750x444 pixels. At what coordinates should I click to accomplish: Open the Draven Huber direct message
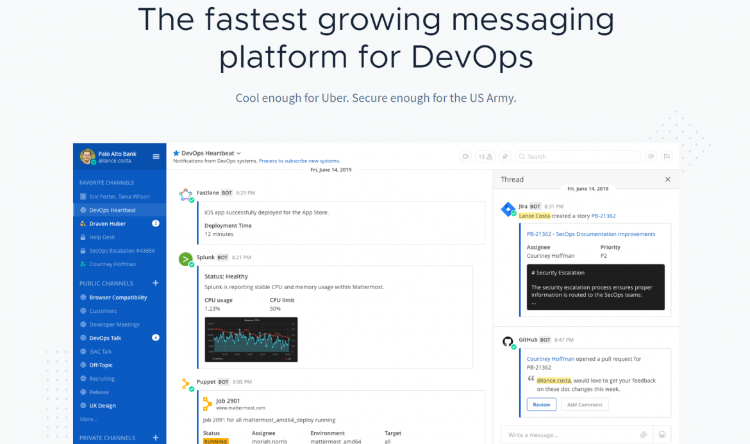point(107,224)
